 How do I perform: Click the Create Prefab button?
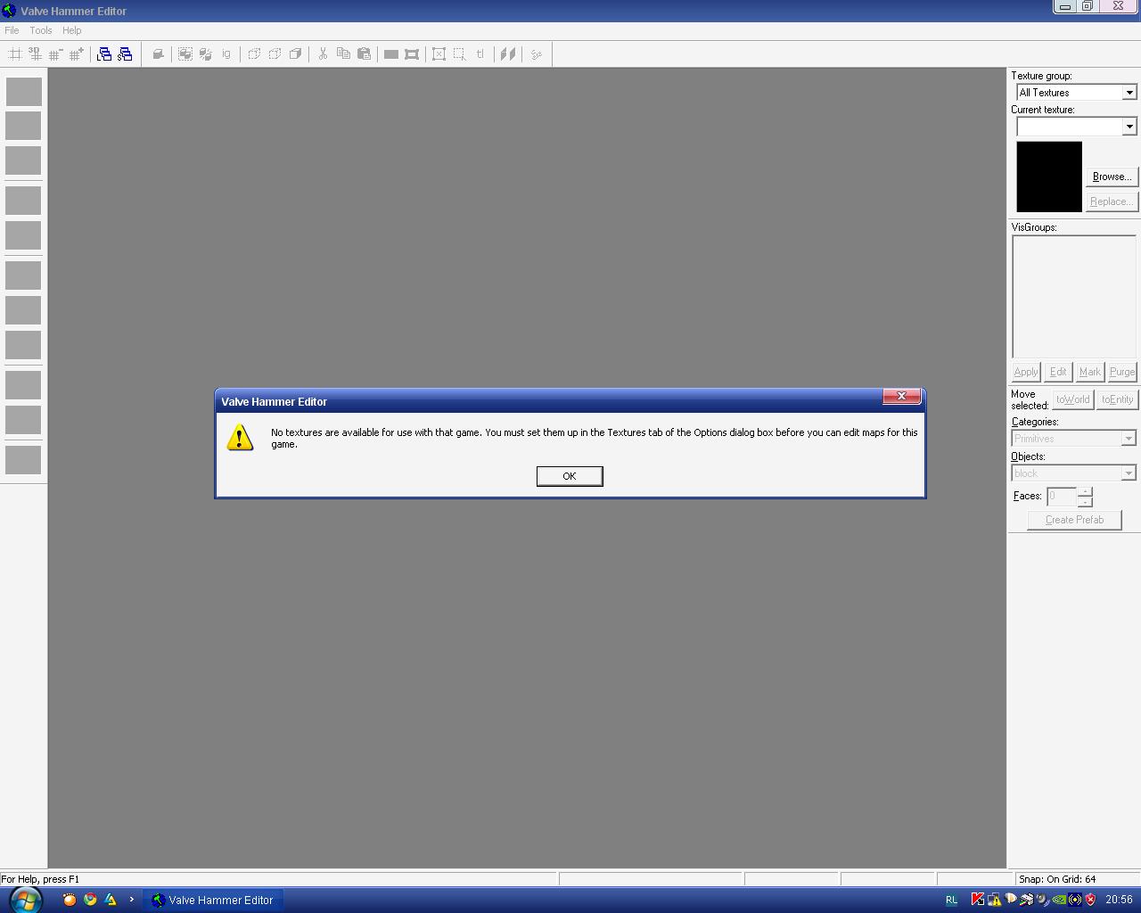pyautogui.click(x=1074, y=520)
